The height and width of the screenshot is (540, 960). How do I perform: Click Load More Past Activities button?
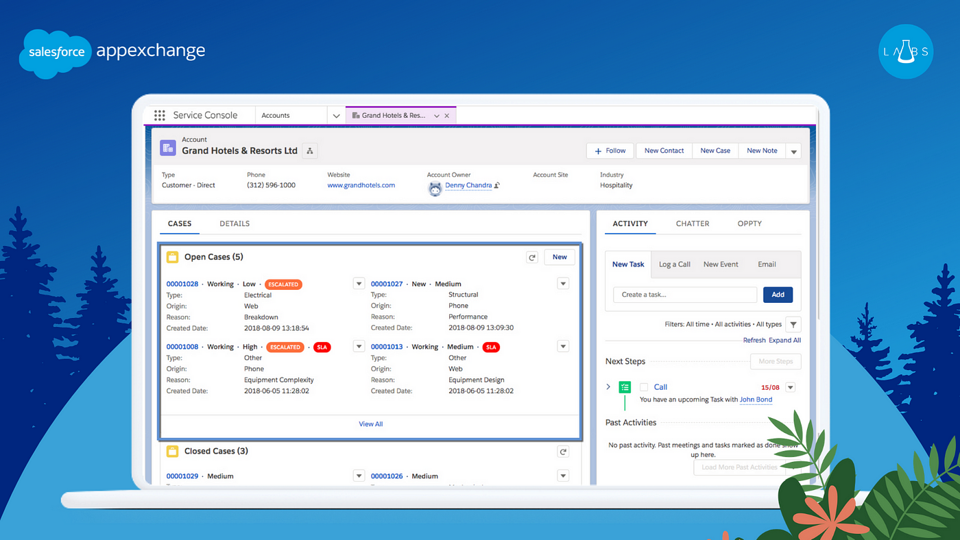point(739,467)
